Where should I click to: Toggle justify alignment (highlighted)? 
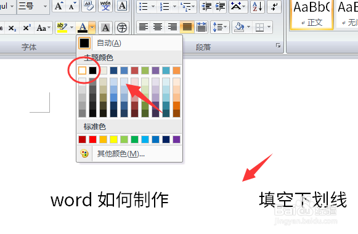pos(187,27)
